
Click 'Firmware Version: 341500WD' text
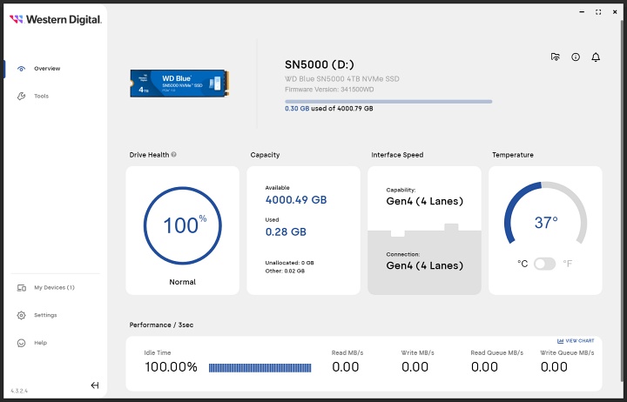[329, 89]
